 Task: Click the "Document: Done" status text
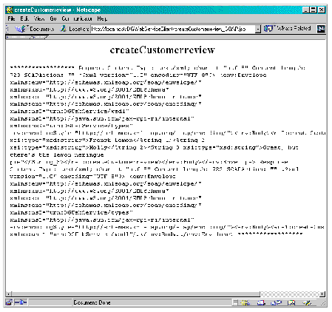point(92,302)
